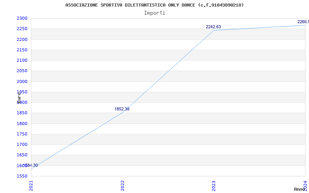The height and width of the screenshot is (193, 309).
Task: Click the 2242.63 data point label
Action: 214,27
